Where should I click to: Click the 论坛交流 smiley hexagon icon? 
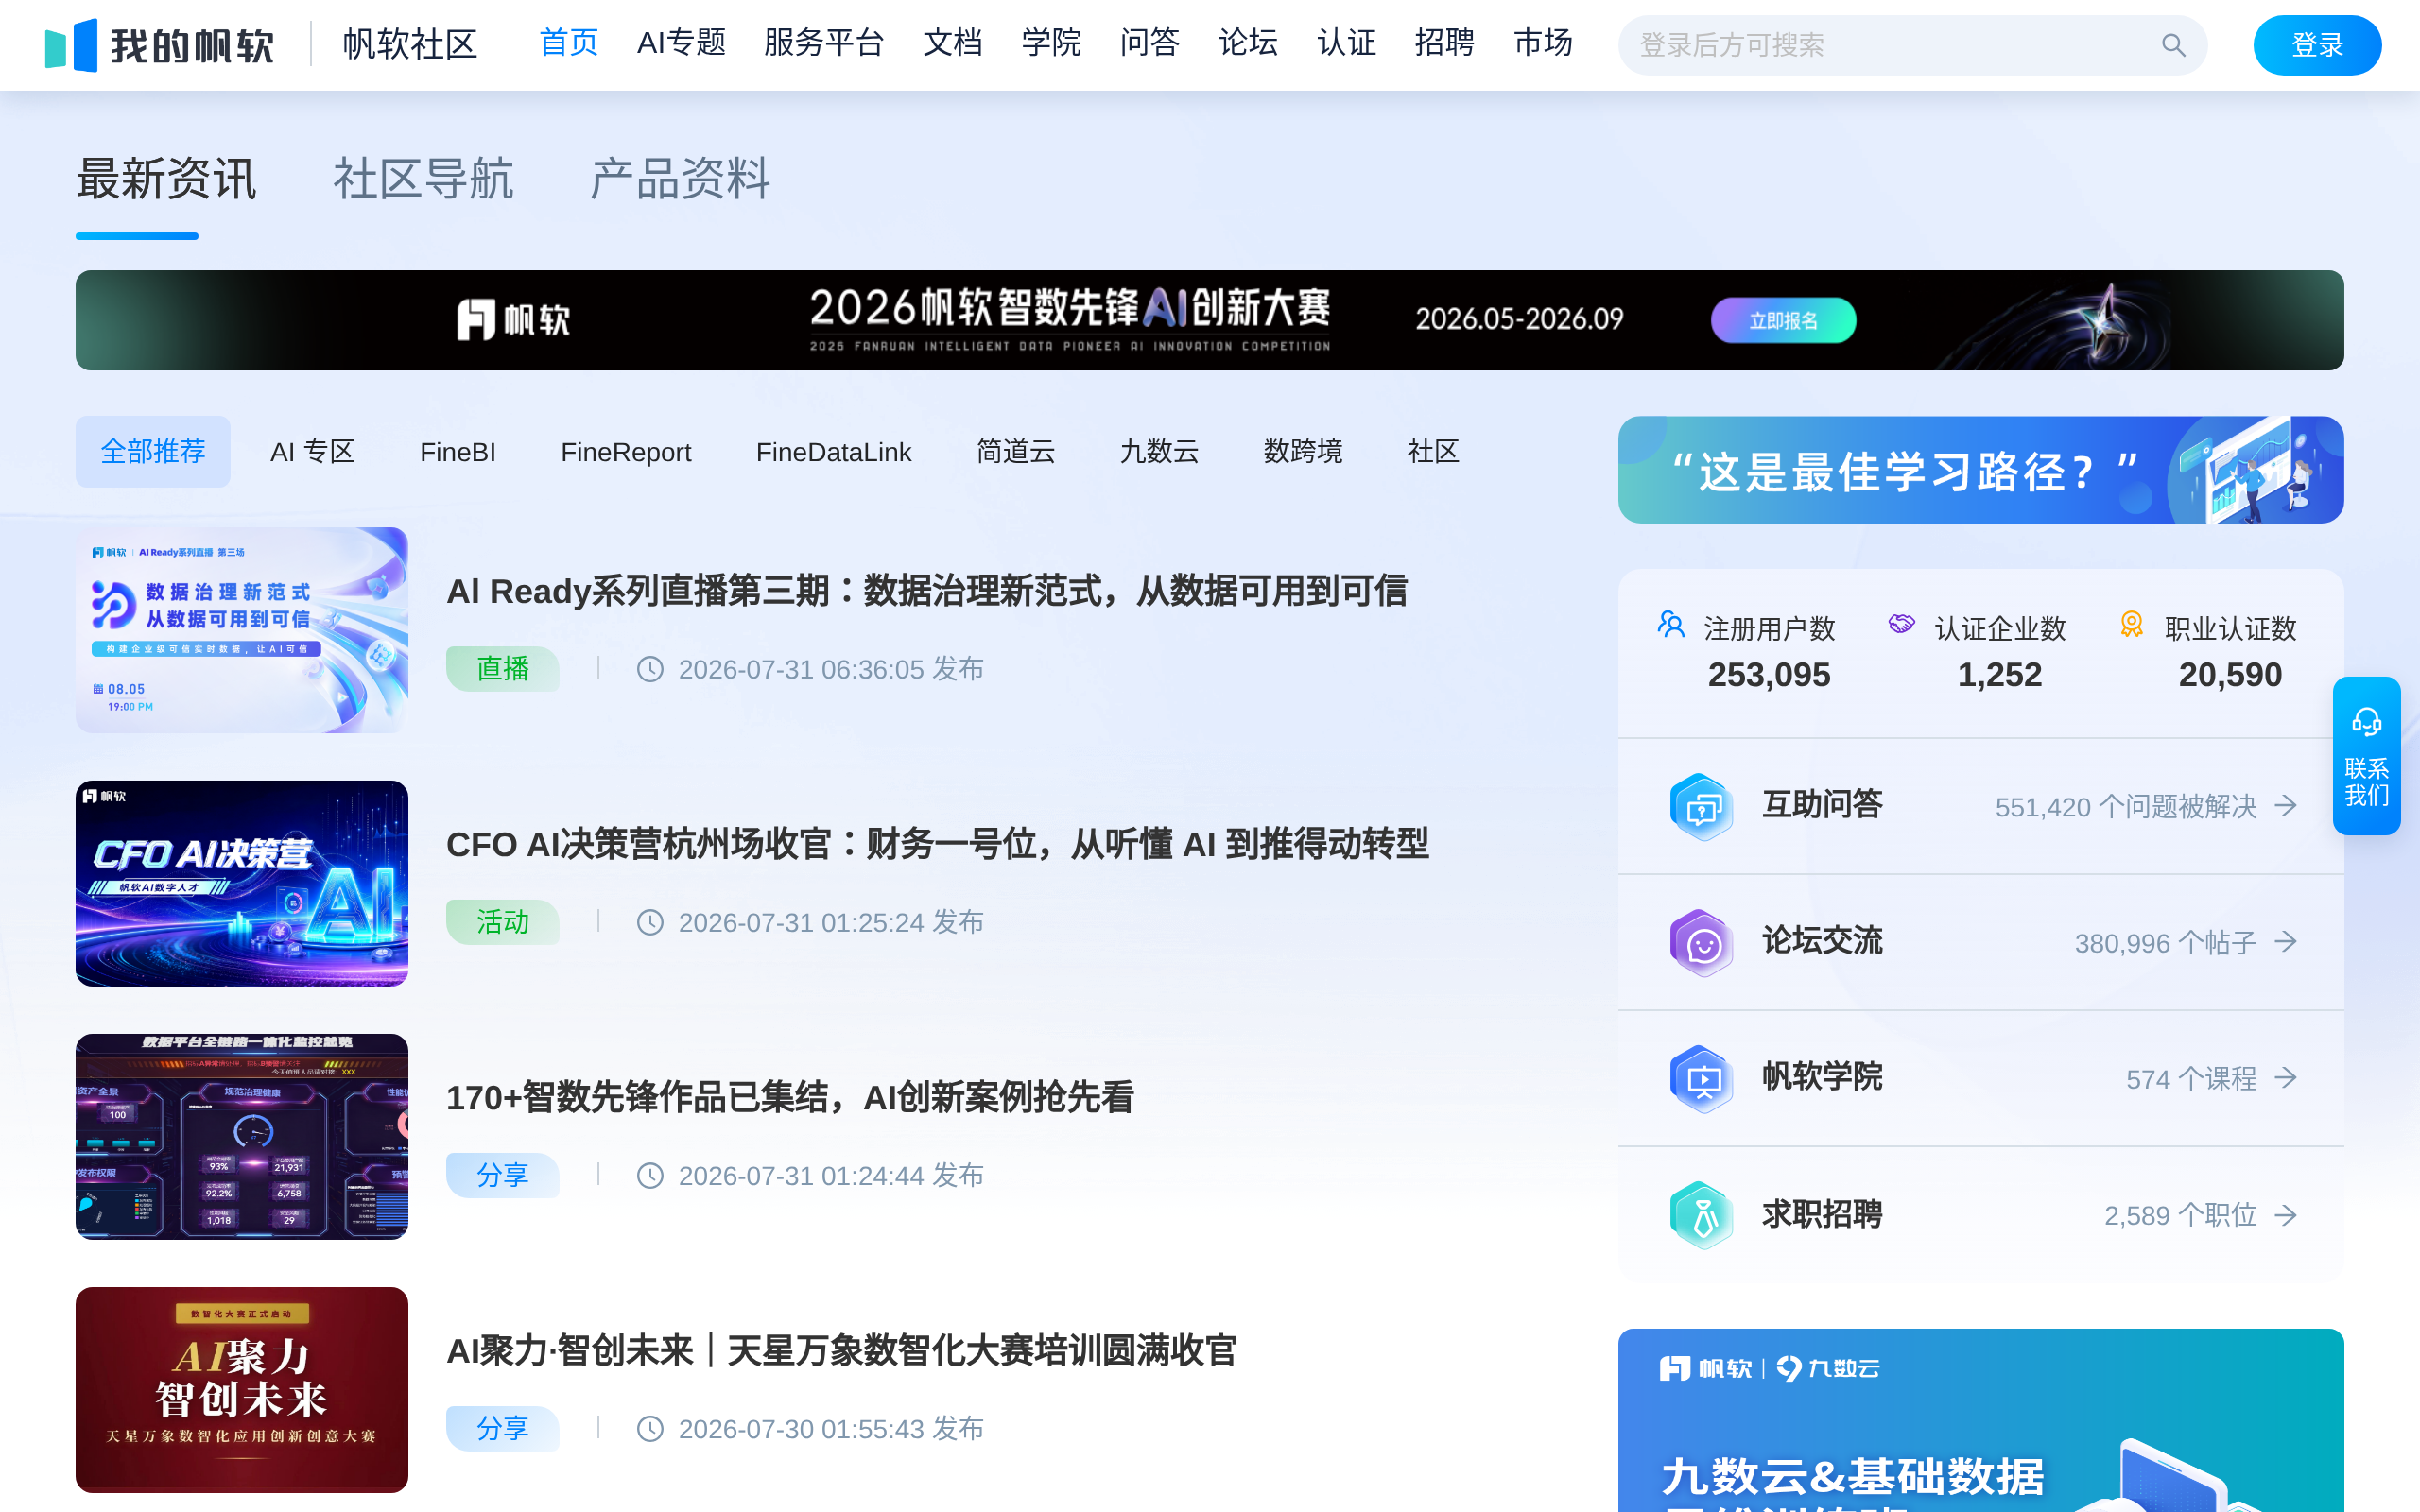(1701, 942)
